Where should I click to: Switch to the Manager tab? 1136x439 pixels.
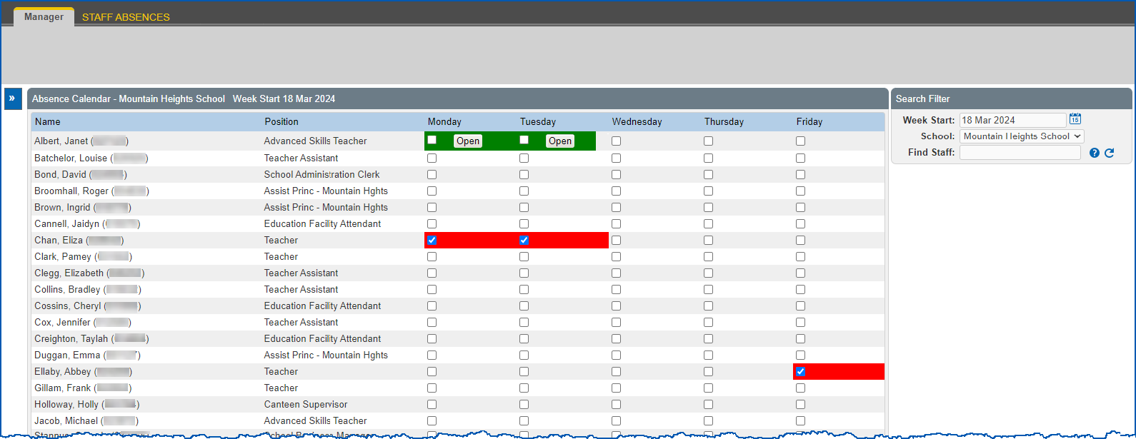44,16
